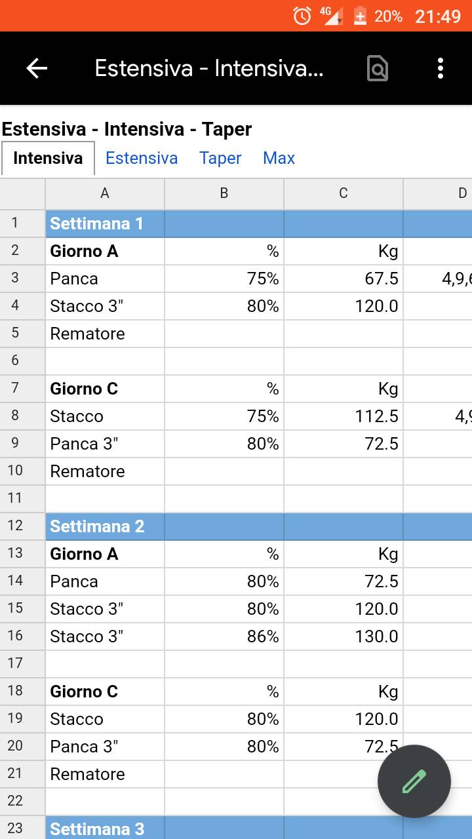Screen dimensions: 472x839
Task: Select the 86% cell for Stacco 3"
Action: (x=224, y=636)
